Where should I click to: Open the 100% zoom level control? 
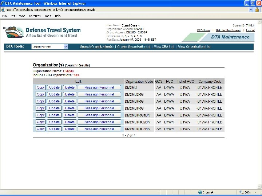(x=248, y=192)
